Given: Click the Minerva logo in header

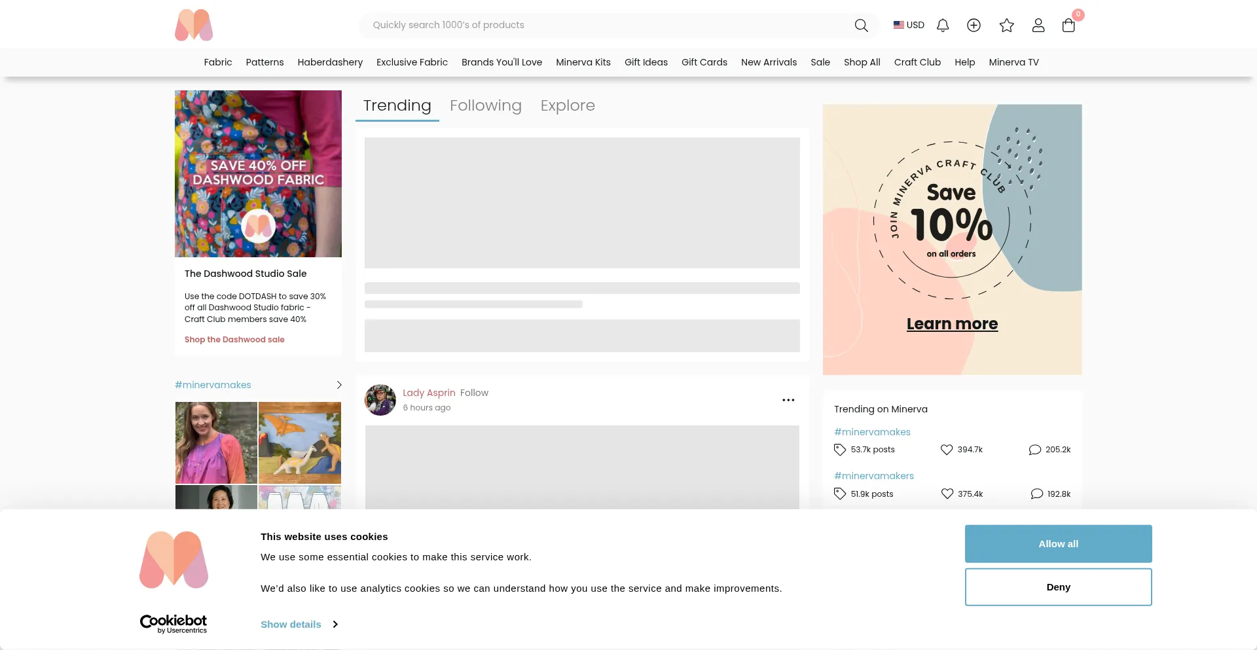Looking at the screenshot, I should [x=194, y=26].
